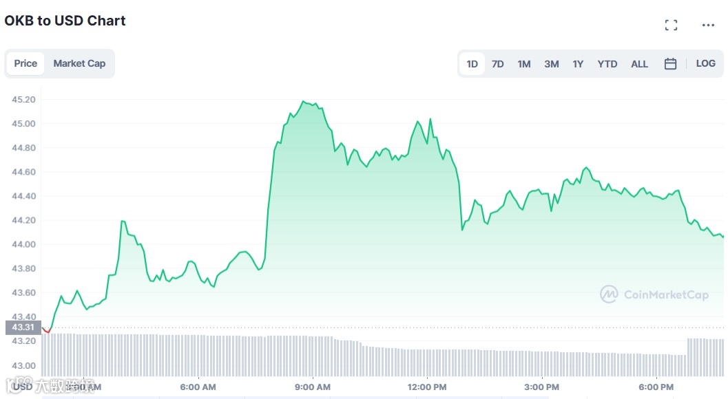Click the OKB to USD Chart heading
Image resolution: width=728 pixels, height=399 pixels.
click(65, 21)
